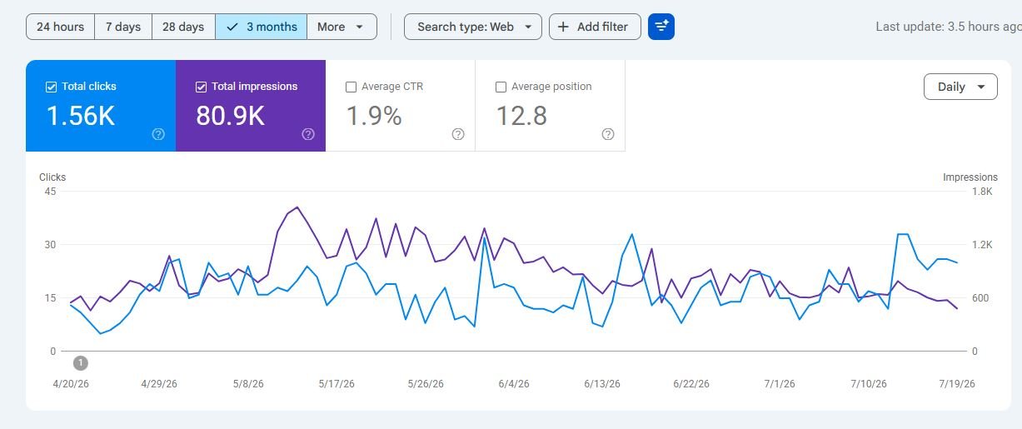The image size is (1022, 429).
Task: Click the 12.8 average position value
Action: coord(521,116)
